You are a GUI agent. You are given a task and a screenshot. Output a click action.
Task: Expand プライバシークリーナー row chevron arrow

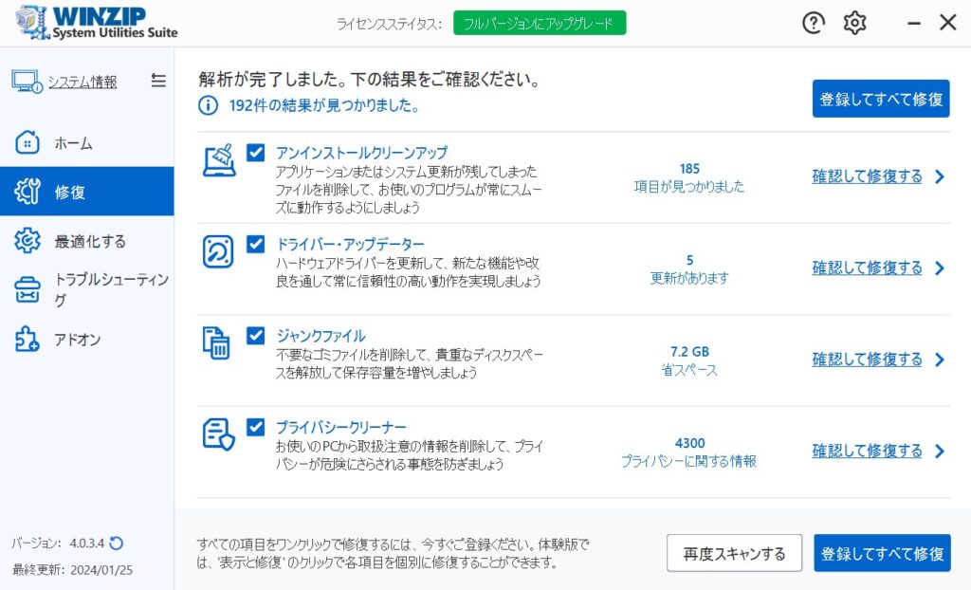(x=940, y=452)
